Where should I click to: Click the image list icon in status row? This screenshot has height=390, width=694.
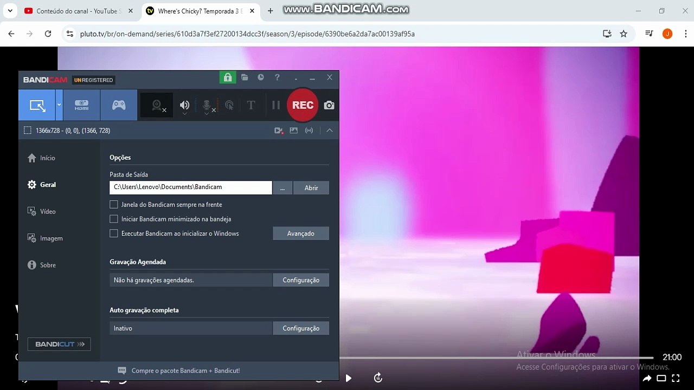tap(294, 131)
